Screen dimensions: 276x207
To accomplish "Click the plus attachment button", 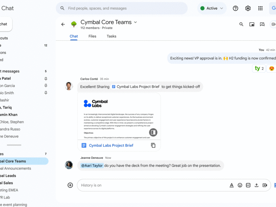I will (x=70, y=185).
